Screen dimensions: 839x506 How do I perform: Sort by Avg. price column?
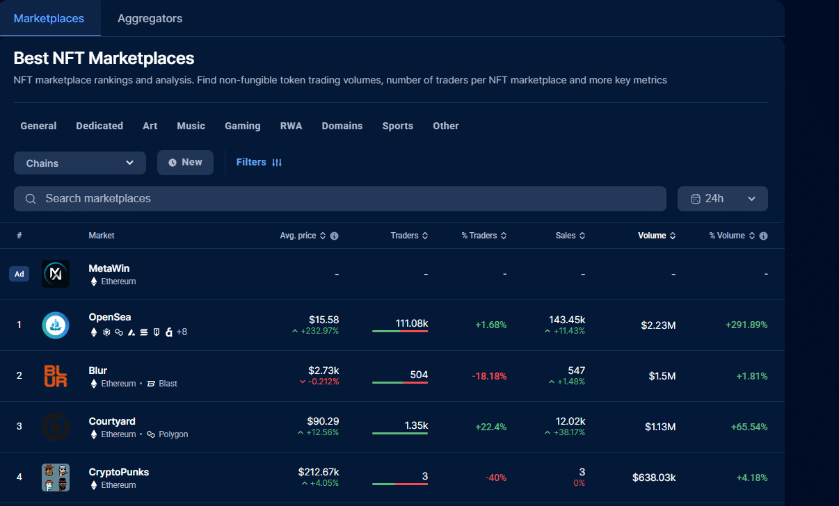pyautogui.click(x=303, y=236)
